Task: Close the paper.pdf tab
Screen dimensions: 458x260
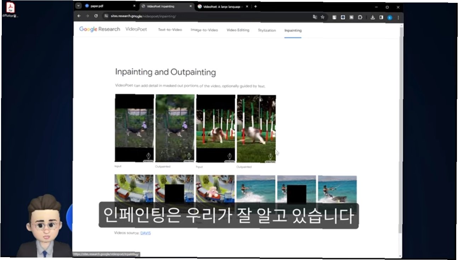Action: pyautogui.click(x=134, y=6)
